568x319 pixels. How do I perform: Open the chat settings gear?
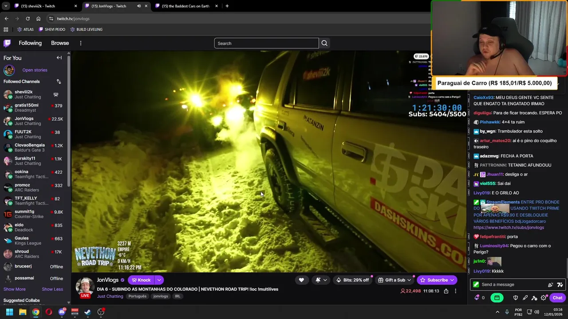click(x=544, y=298)
